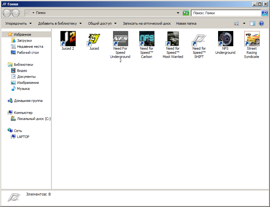Select Street Racing Syndicate shortcut icon
This screenshot has width=270, height=207.
click(x=252, y=39)
